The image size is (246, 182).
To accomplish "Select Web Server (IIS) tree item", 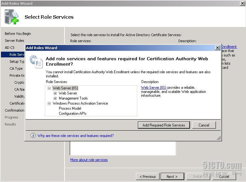I will [x=65, y=88].
